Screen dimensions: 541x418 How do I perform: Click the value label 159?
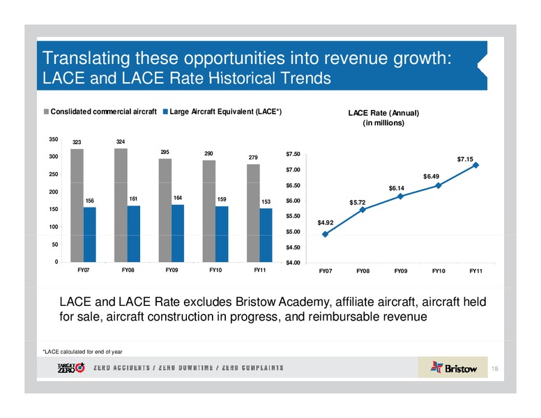point(222,199)
